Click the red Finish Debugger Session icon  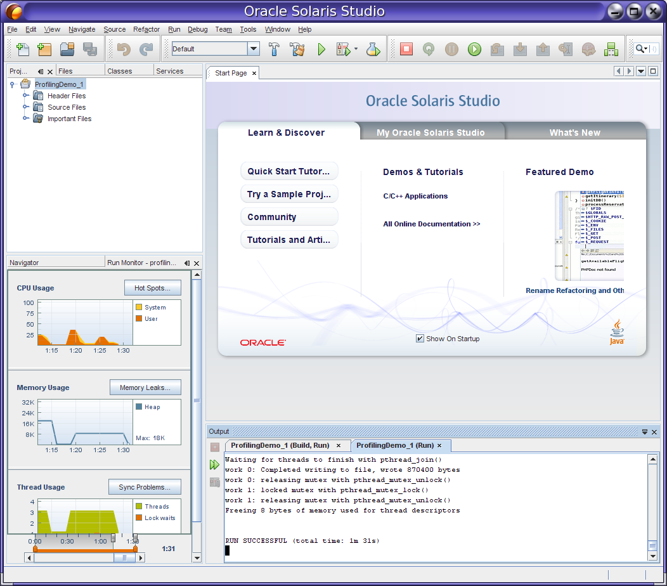(406, 49)
